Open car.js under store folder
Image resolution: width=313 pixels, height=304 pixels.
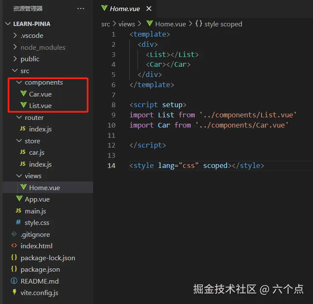point(37,153)
